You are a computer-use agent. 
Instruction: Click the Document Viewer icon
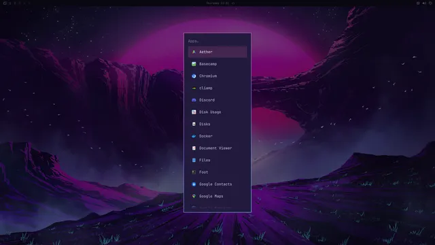coord(194,148)
